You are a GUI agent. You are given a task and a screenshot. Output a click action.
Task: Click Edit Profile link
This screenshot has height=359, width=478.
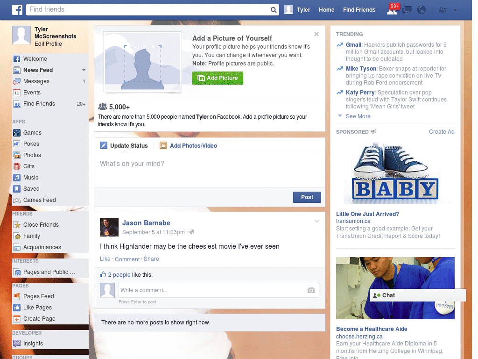48,44
